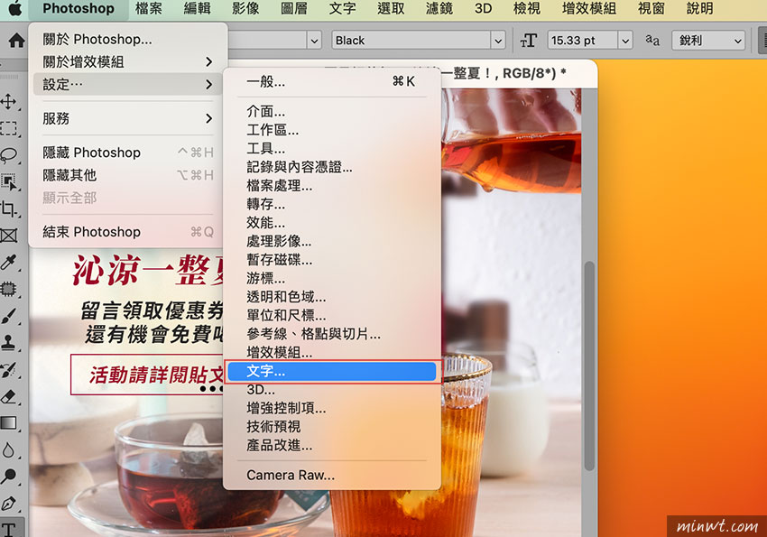The image size is (767, 537).
Task: Choose 隱藏其他 menu item
Action: click(x=128, y=175)
